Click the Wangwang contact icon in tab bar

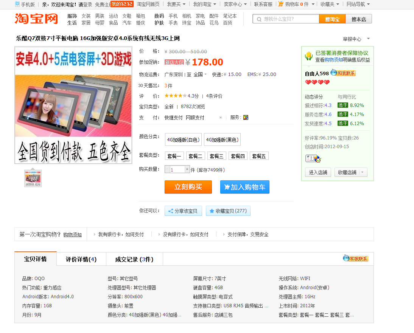point(355,259)
